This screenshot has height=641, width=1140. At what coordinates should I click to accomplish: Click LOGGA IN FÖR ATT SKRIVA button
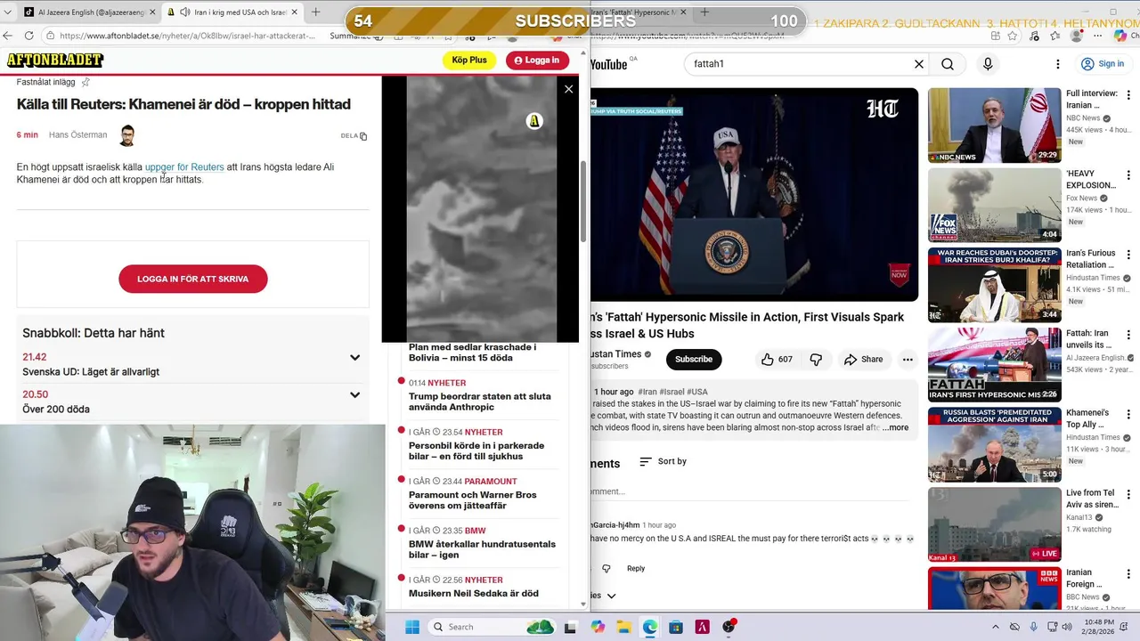pos(193,279)
